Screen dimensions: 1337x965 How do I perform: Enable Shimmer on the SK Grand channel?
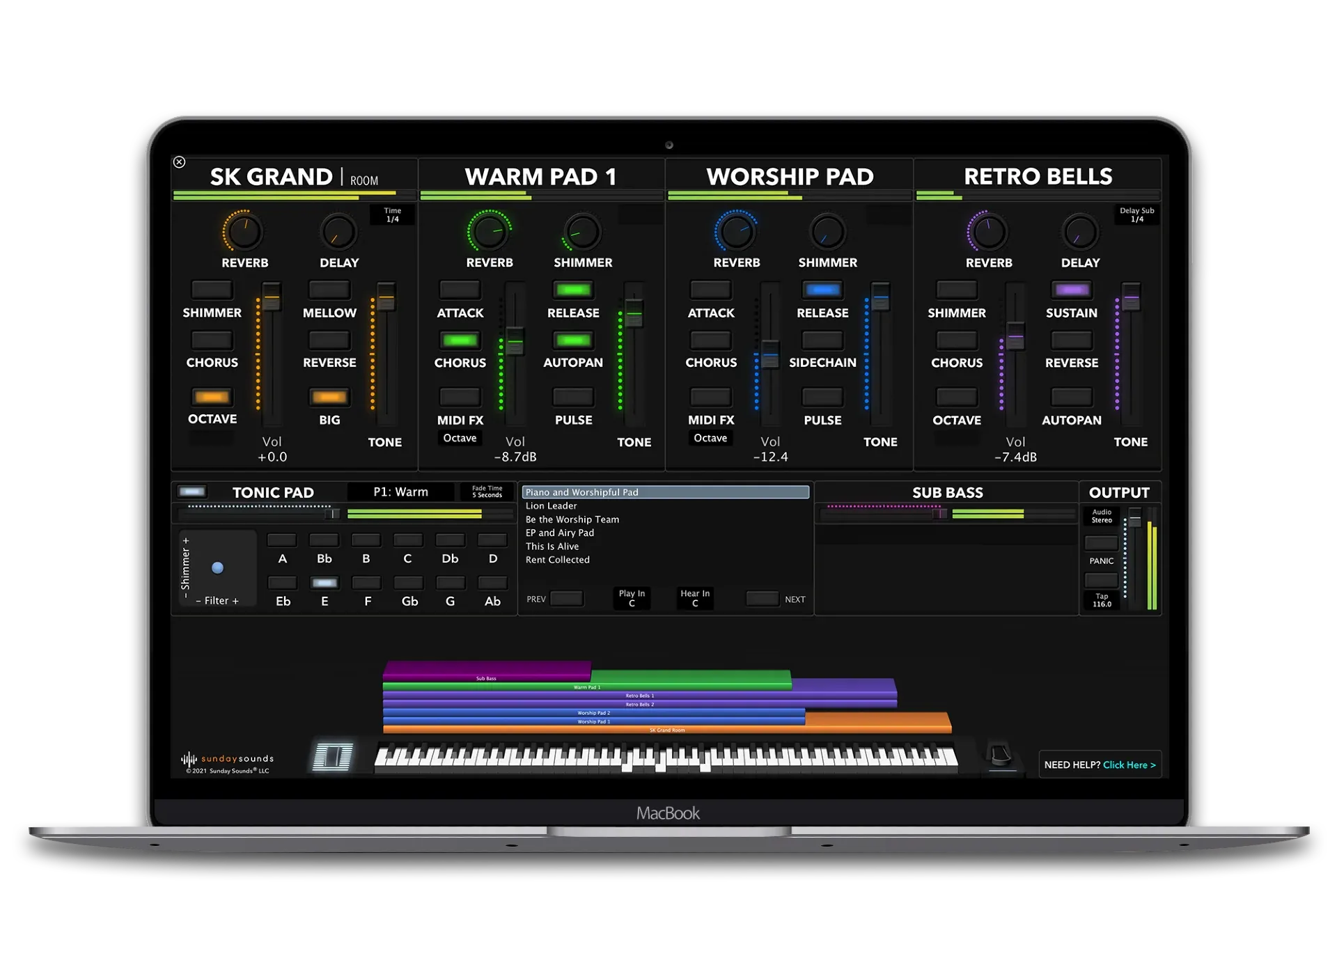pos(211,290)
